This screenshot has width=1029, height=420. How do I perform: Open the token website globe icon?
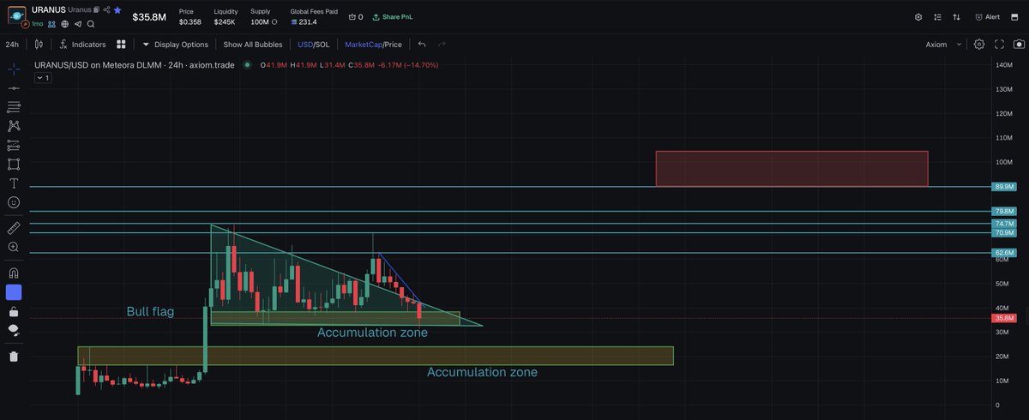[64, 24]
